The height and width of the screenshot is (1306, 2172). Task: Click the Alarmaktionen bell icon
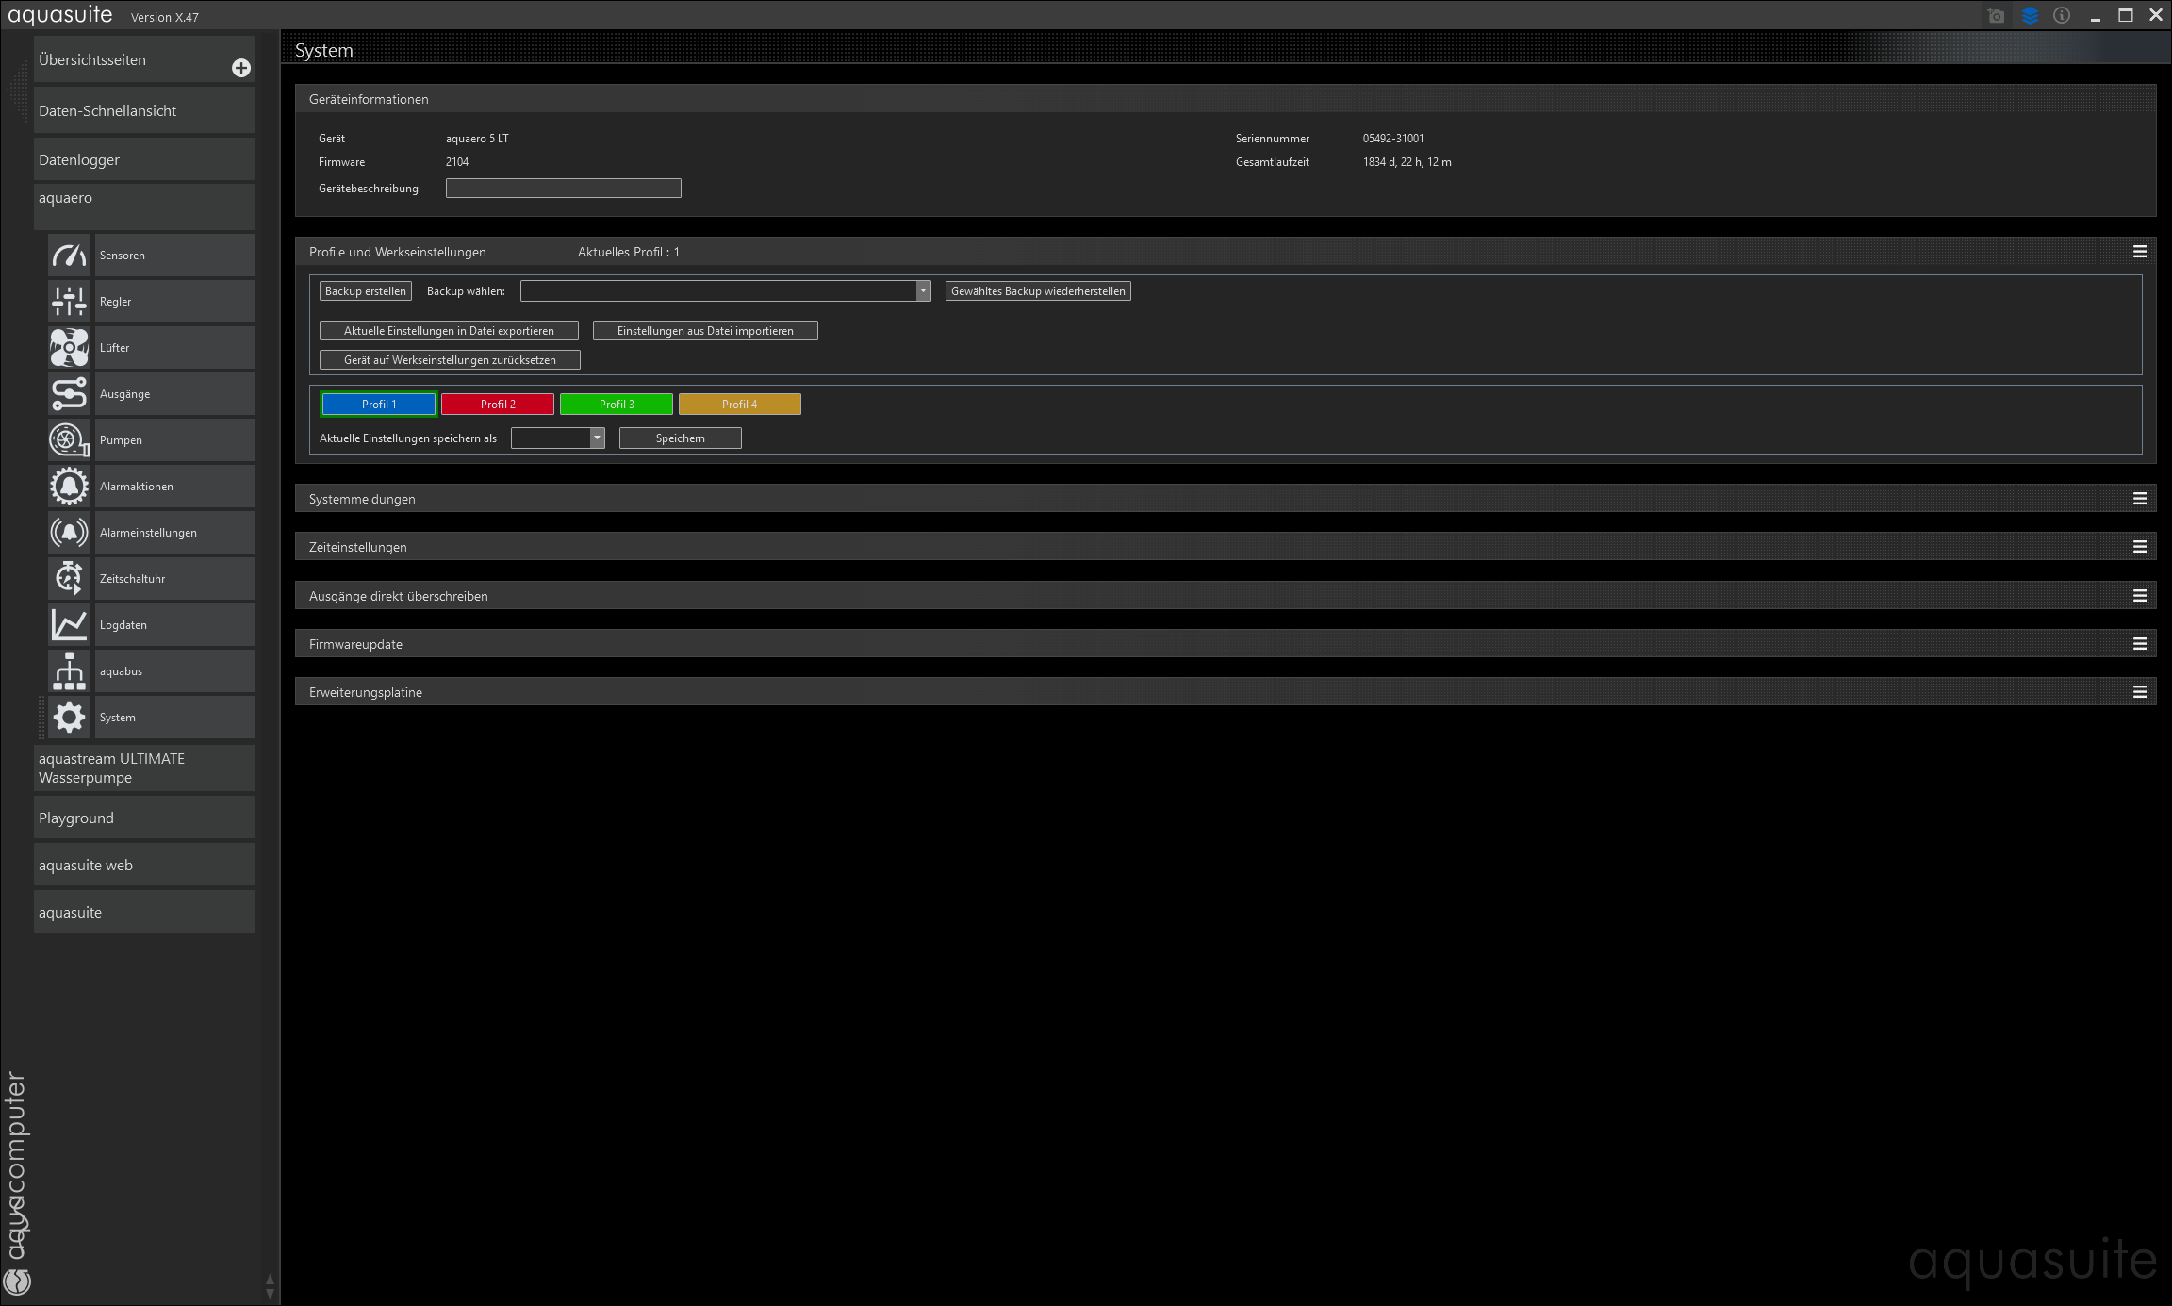pos(69,487)
